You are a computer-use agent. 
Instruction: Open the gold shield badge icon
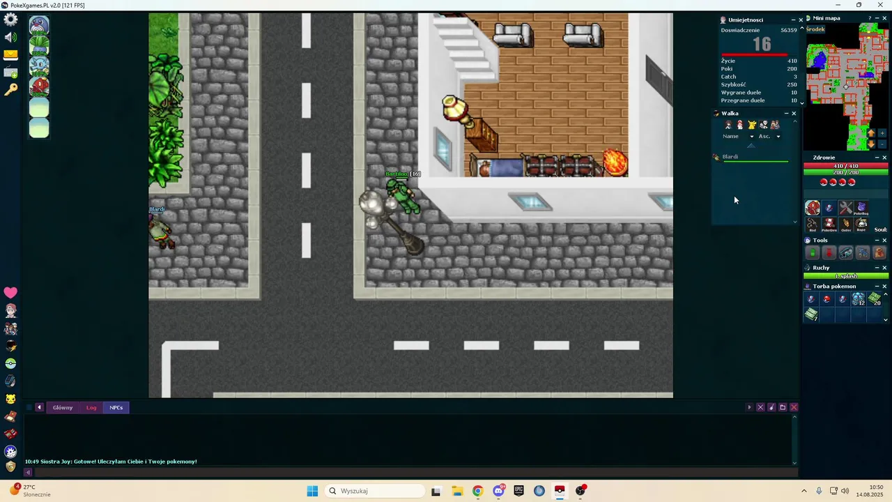pyautogui.click(x=10, y=466)
